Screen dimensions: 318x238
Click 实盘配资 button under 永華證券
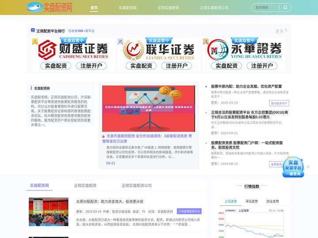click(226, 66)
